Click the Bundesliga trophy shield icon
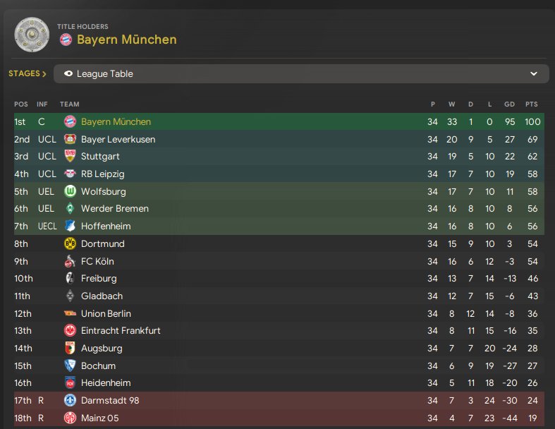This screenshot has width=555, height=429. click(x=32, y=34)
